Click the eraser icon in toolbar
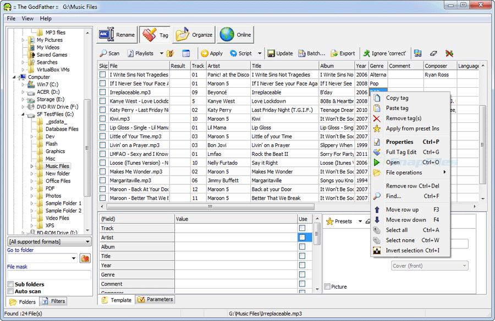This screenshot has height=321, width=495. (x=433, y=53)
